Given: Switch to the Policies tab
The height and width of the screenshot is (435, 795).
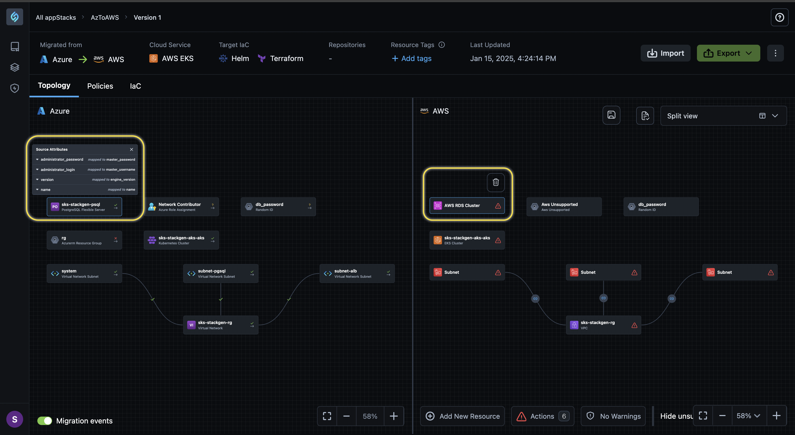Looking at the screenshot, I should pos(100,86).
